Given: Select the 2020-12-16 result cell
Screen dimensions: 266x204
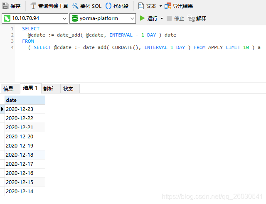Looking at the screenshot, I should click(25, 173).
